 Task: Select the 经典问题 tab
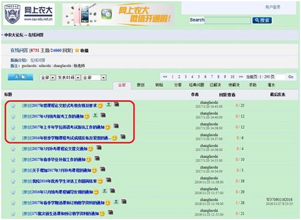196,85
